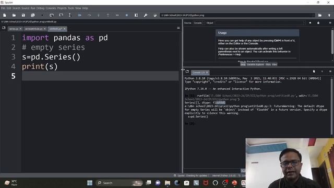Run current cell and advance
Image resolution: width=334 pixels, height=188 pixels.
[61, 15]
